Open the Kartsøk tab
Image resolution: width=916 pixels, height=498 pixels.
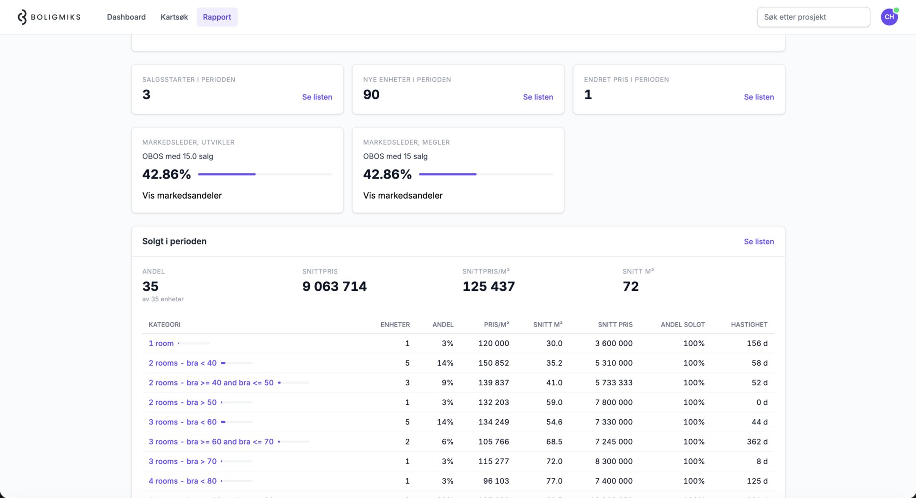tap(174, 17)
